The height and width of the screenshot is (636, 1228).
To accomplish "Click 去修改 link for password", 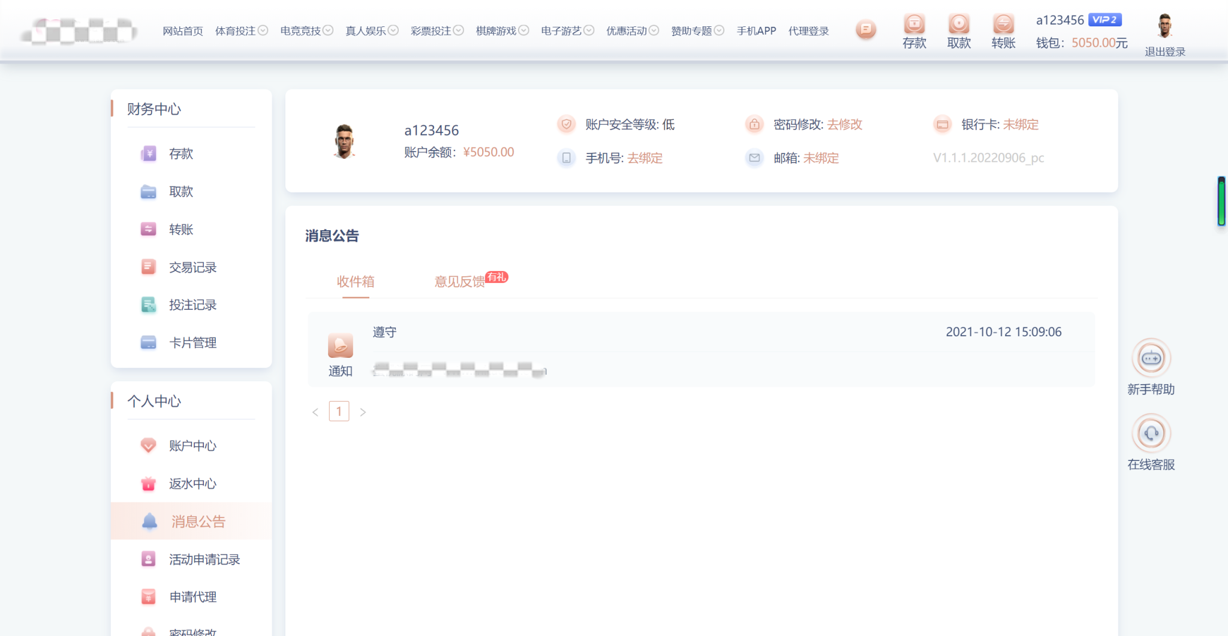I will 844,125.
